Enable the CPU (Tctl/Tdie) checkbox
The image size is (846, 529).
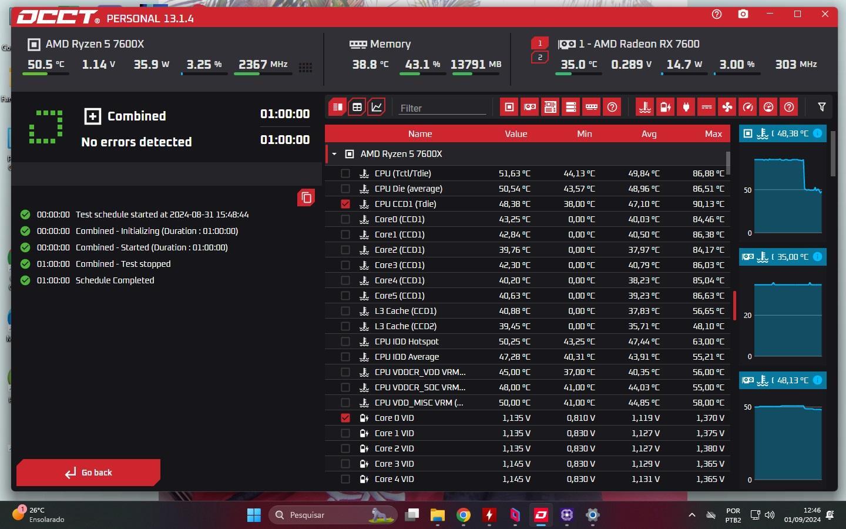click(x=345, y=173)
